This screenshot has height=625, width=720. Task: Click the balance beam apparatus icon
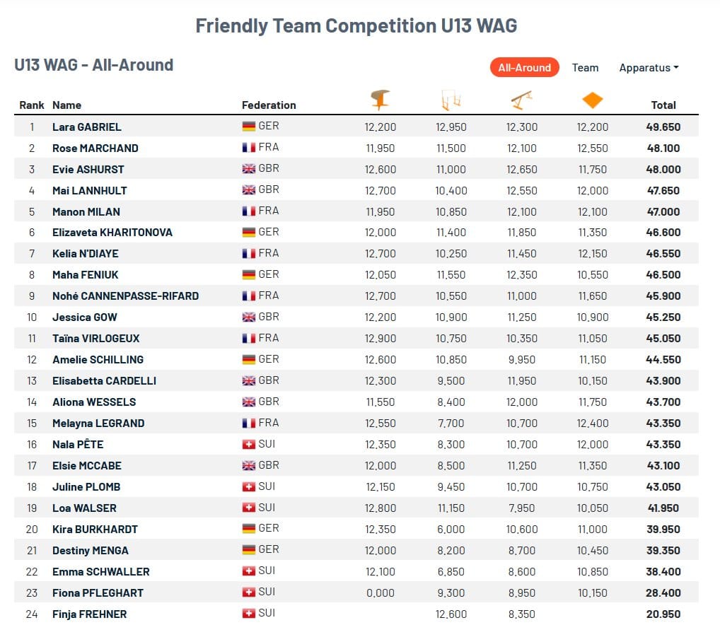(x=521, y=100)
